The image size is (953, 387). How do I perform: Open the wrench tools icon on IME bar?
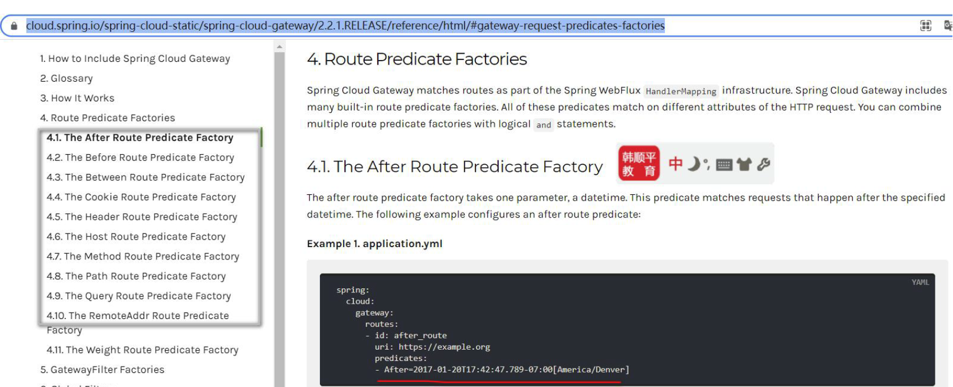[x=764, y=164]
